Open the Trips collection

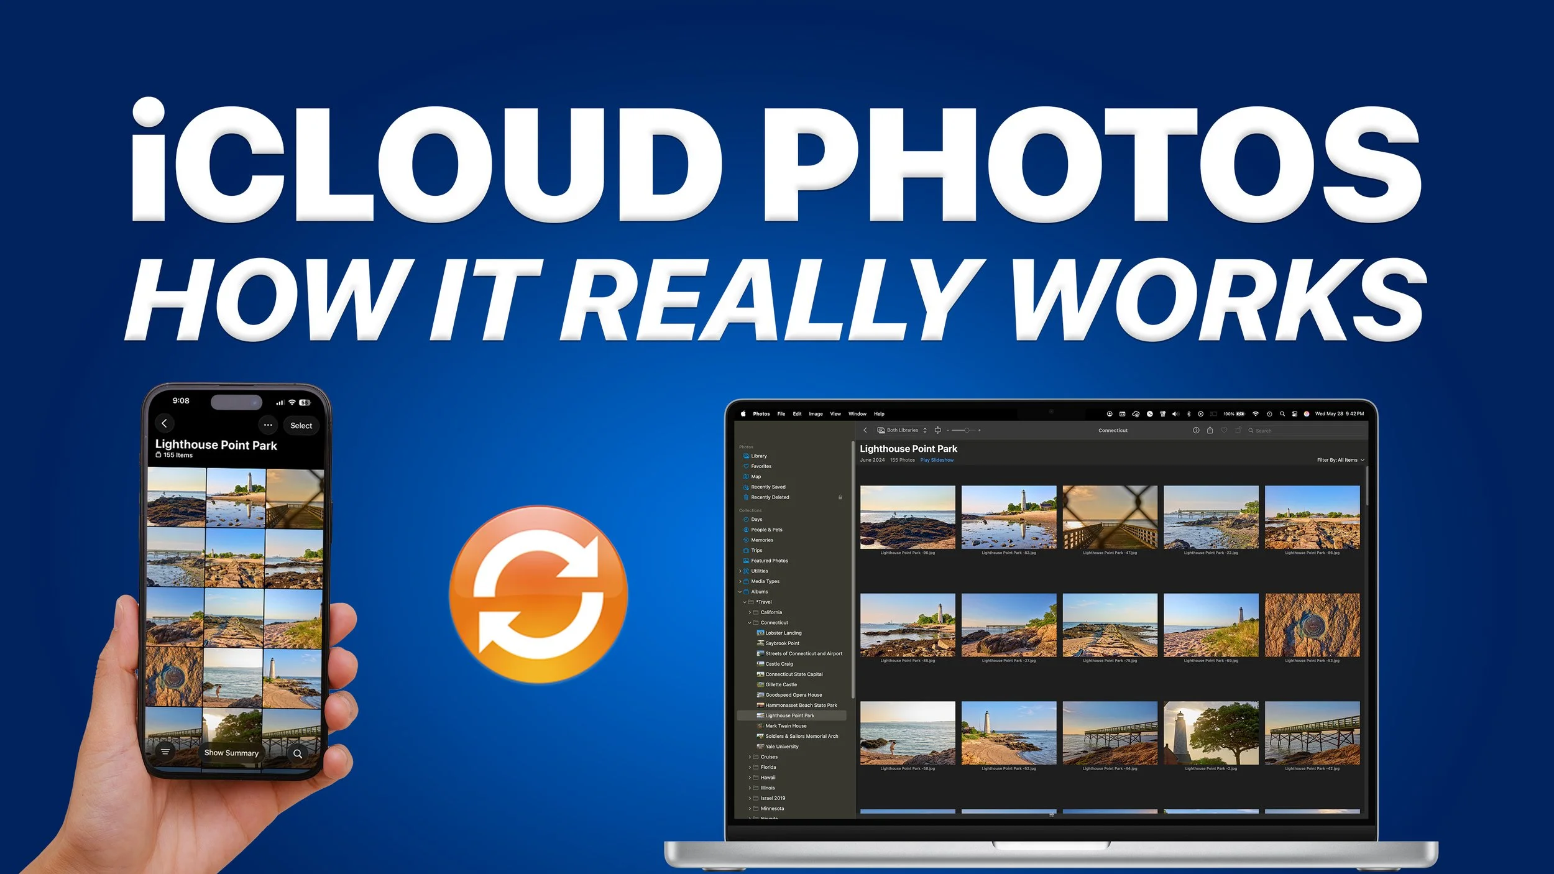tap(753, 550)
